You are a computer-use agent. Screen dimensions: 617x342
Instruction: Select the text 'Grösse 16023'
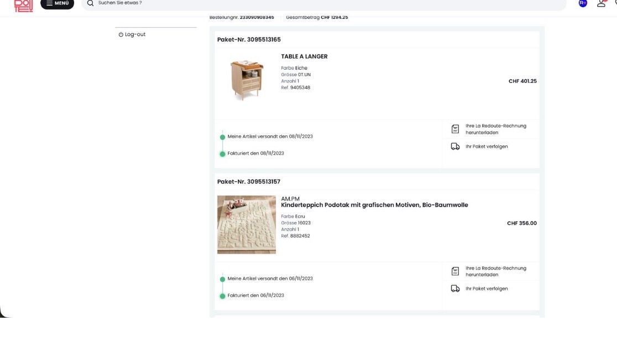coord(296,223)
